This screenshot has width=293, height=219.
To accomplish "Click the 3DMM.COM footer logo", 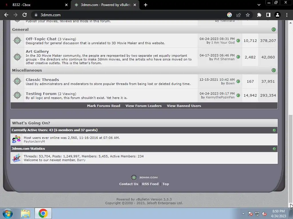I will pyautogui.click(x=144, y=177).
